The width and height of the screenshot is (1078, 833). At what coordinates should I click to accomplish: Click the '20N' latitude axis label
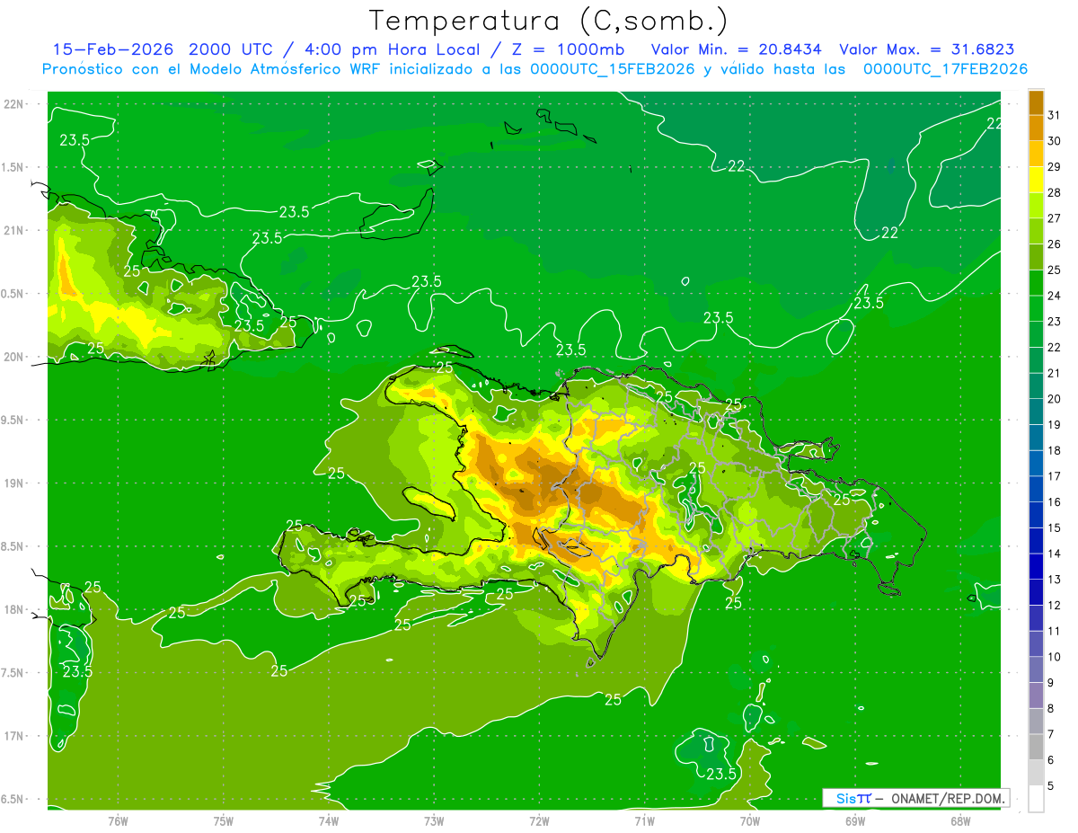[13, 357]
